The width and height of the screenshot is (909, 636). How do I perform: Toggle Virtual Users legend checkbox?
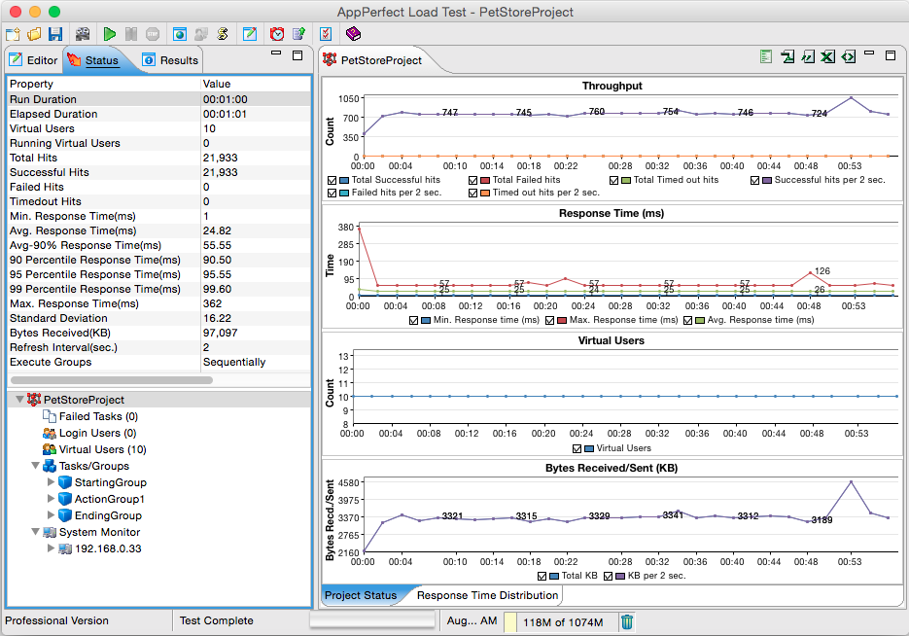click(577, 448)
